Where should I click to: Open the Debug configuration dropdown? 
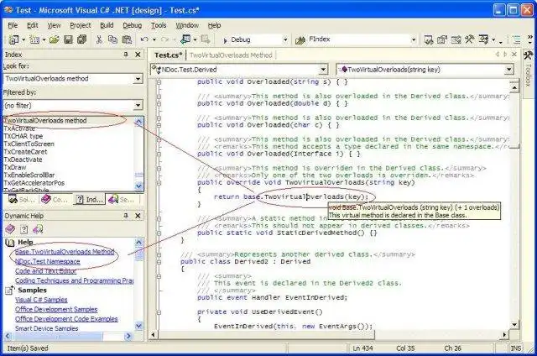285,40
